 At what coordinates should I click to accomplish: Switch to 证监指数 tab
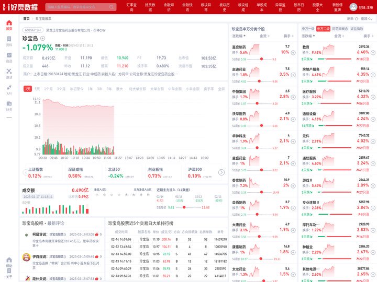click(x=357, y=29)
